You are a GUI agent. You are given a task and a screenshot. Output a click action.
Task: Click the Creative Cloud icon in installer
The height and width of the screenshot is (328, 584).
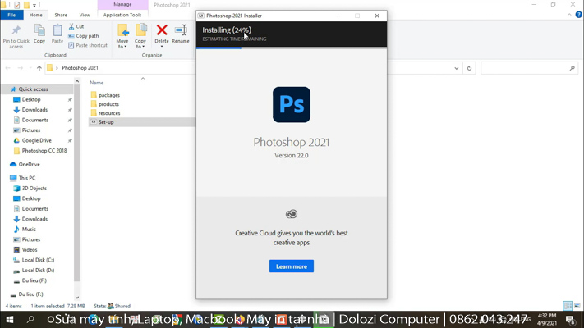(x=291, y=214)
